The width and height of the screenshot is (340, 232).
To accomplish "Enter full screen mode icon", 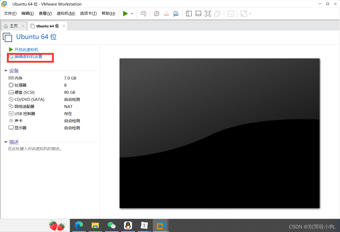I will pos(208,14).
